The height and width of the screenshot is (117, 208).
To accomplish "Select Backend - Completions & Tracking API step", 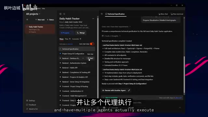I will [x=77, y=72].
